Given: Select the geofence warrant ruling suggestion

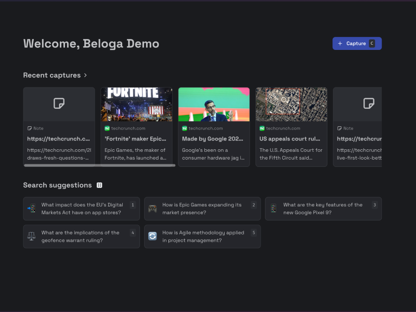Looking at the screenshot, I should 82,237.
